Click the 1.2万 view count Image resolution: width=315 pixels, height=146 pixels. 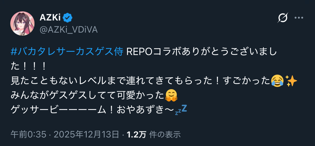(136, 134)
